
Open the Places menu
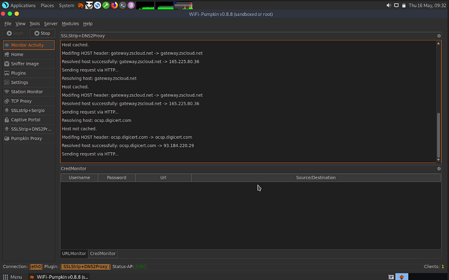47,6
